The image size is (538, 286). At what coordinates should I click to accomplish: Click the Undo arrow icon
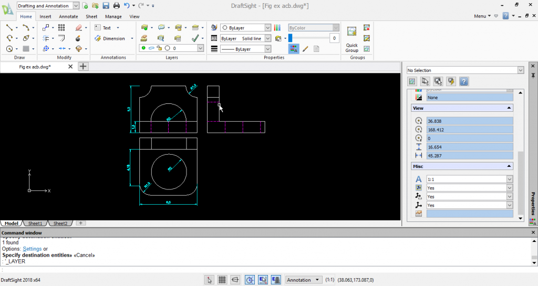pyautogui.click(x=127, y=5)
